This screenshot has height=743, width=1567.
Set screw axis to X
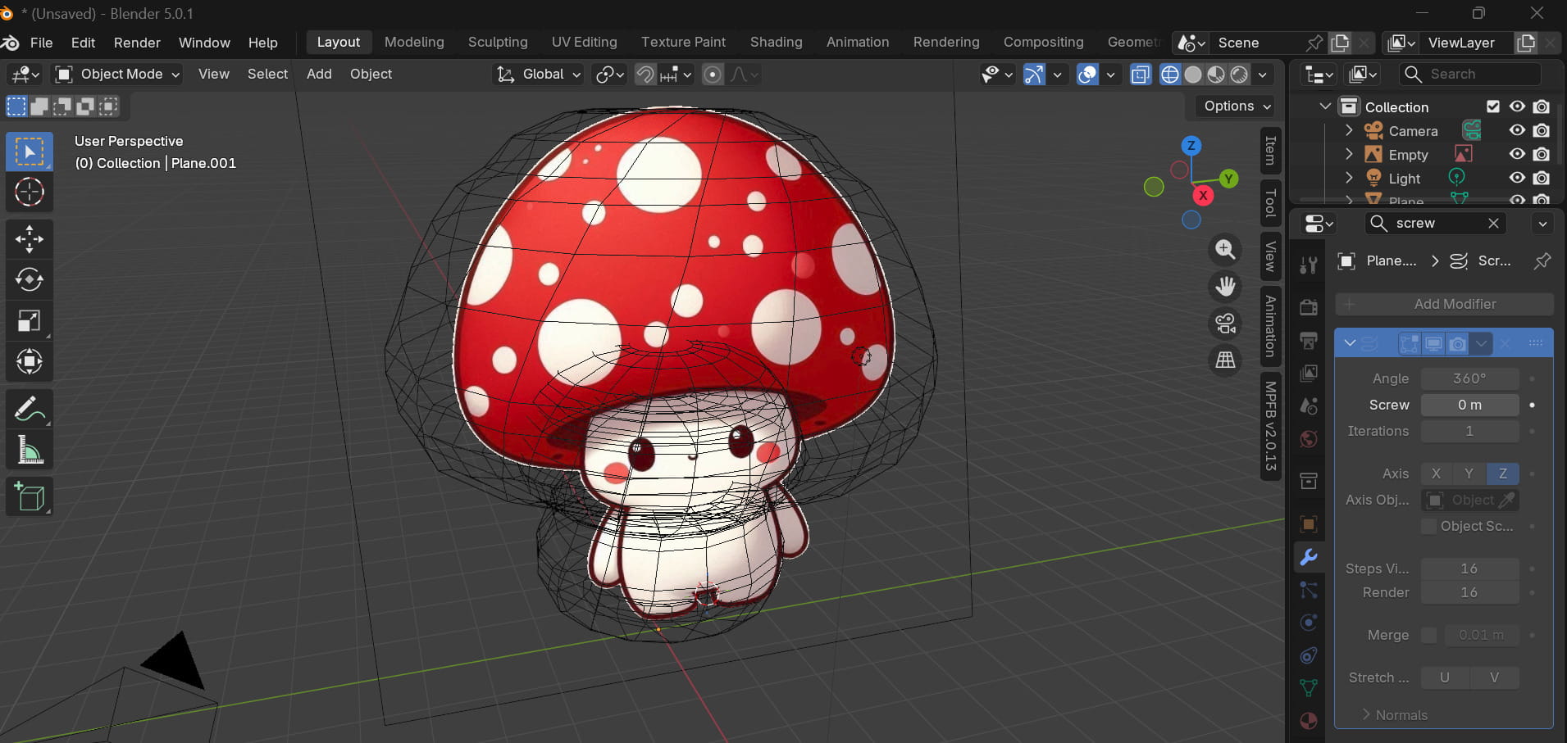point(1436,473)
